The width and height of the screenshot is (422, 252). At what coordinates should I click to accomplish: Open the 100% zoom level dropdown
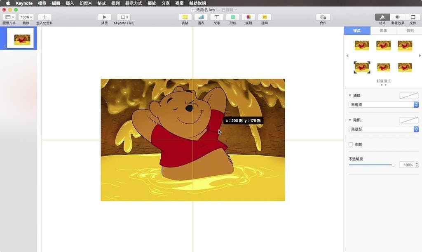pyautogui.click(x=26, y=17)
